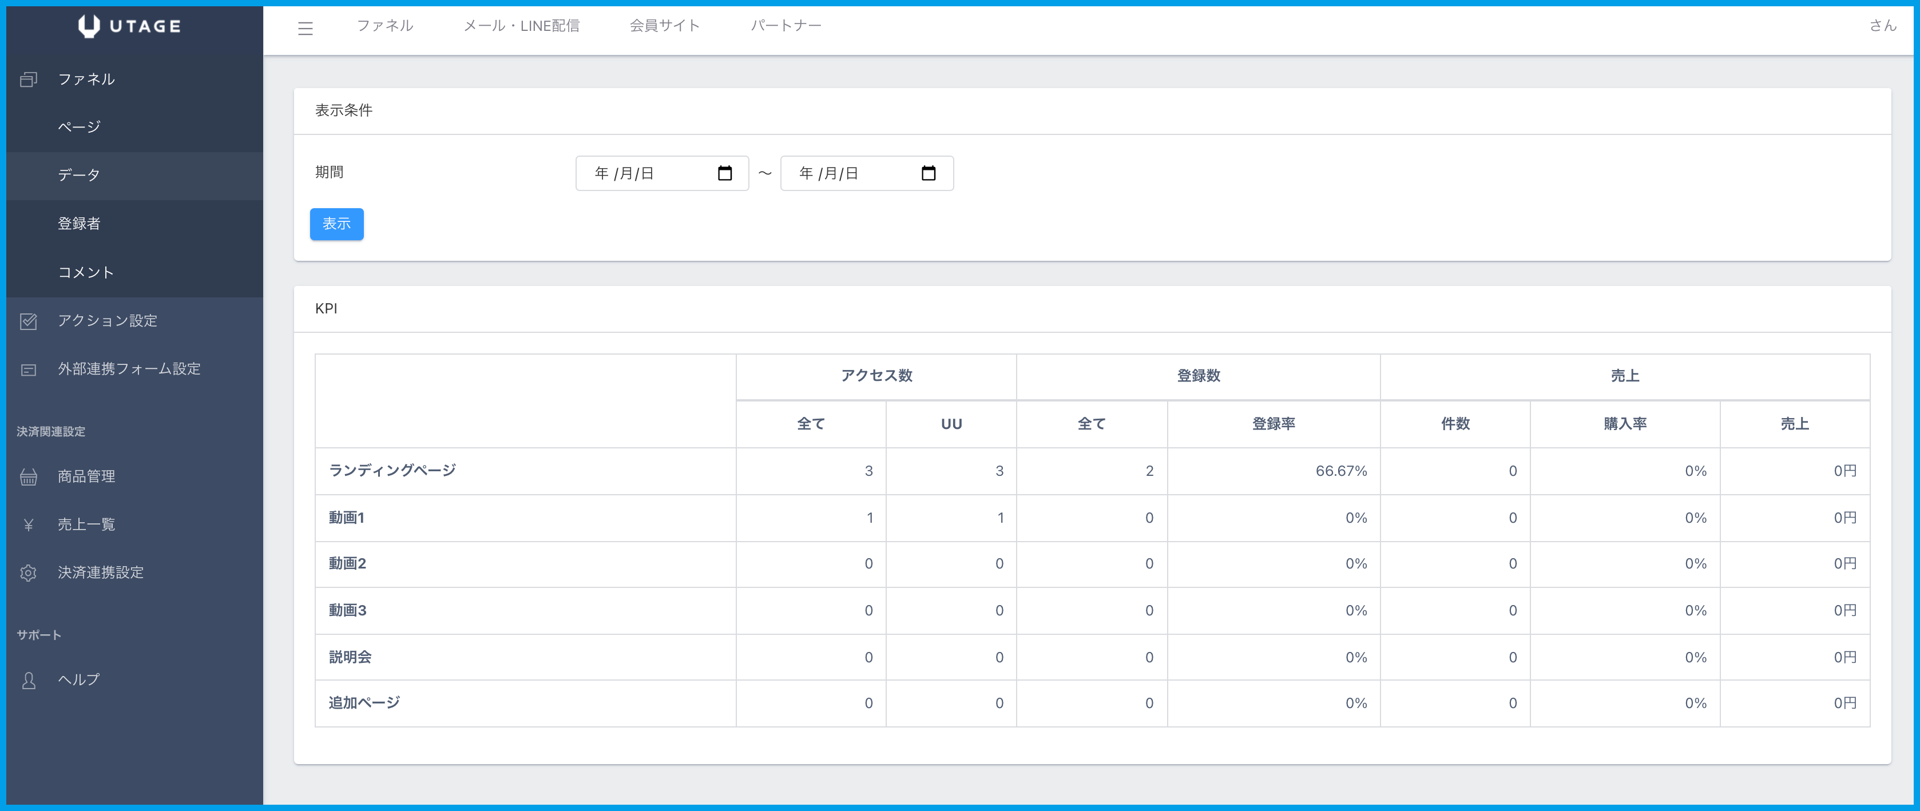Click the ファネル sidebar icon
Screen dimensions: 1920x811
click(29, 79)
